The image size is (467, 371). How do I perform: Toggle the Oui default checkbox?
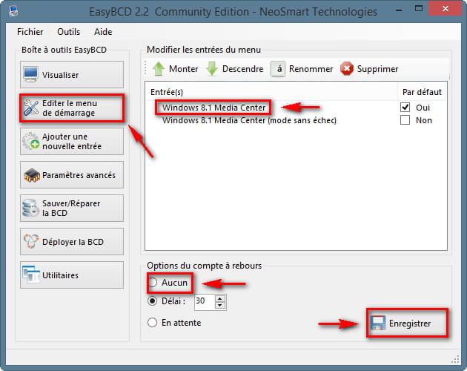405,107
